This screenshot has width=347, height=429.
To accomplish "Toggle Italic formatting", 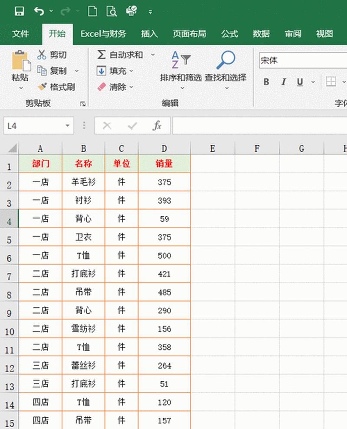I will pyautogui.click(x=284, y=82).
